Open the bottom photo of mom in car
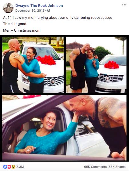Screen dimensions: 129x171 click(x=64, y=128)
